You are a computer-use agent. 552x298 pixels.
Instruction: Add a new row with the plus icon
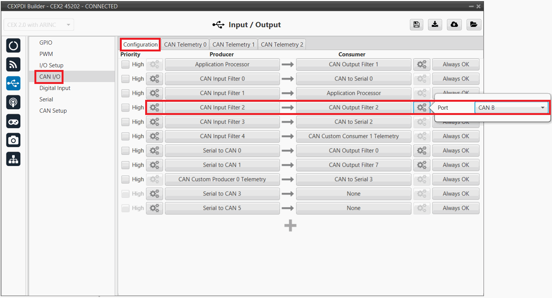[x=290, y=226]
